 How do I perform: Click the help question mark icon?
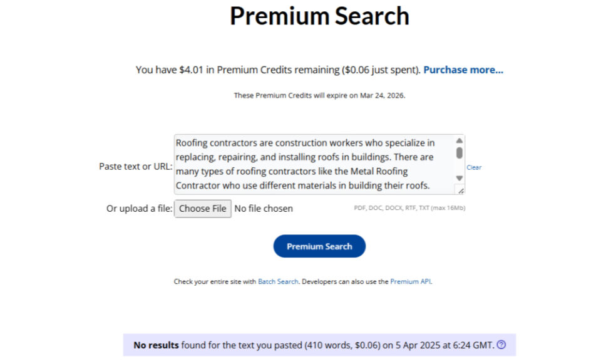click(501, 345)
